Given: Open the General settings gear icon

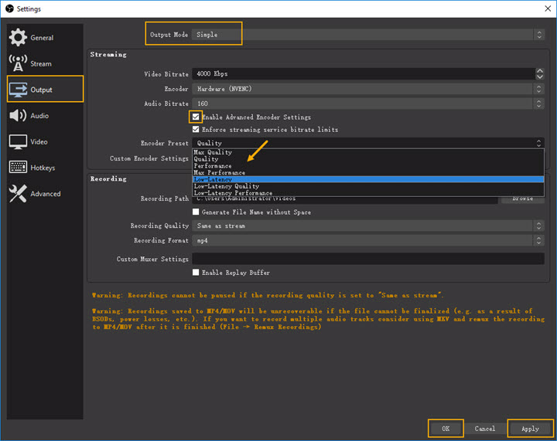Looking at the screenshot, I should pos(18,37).
